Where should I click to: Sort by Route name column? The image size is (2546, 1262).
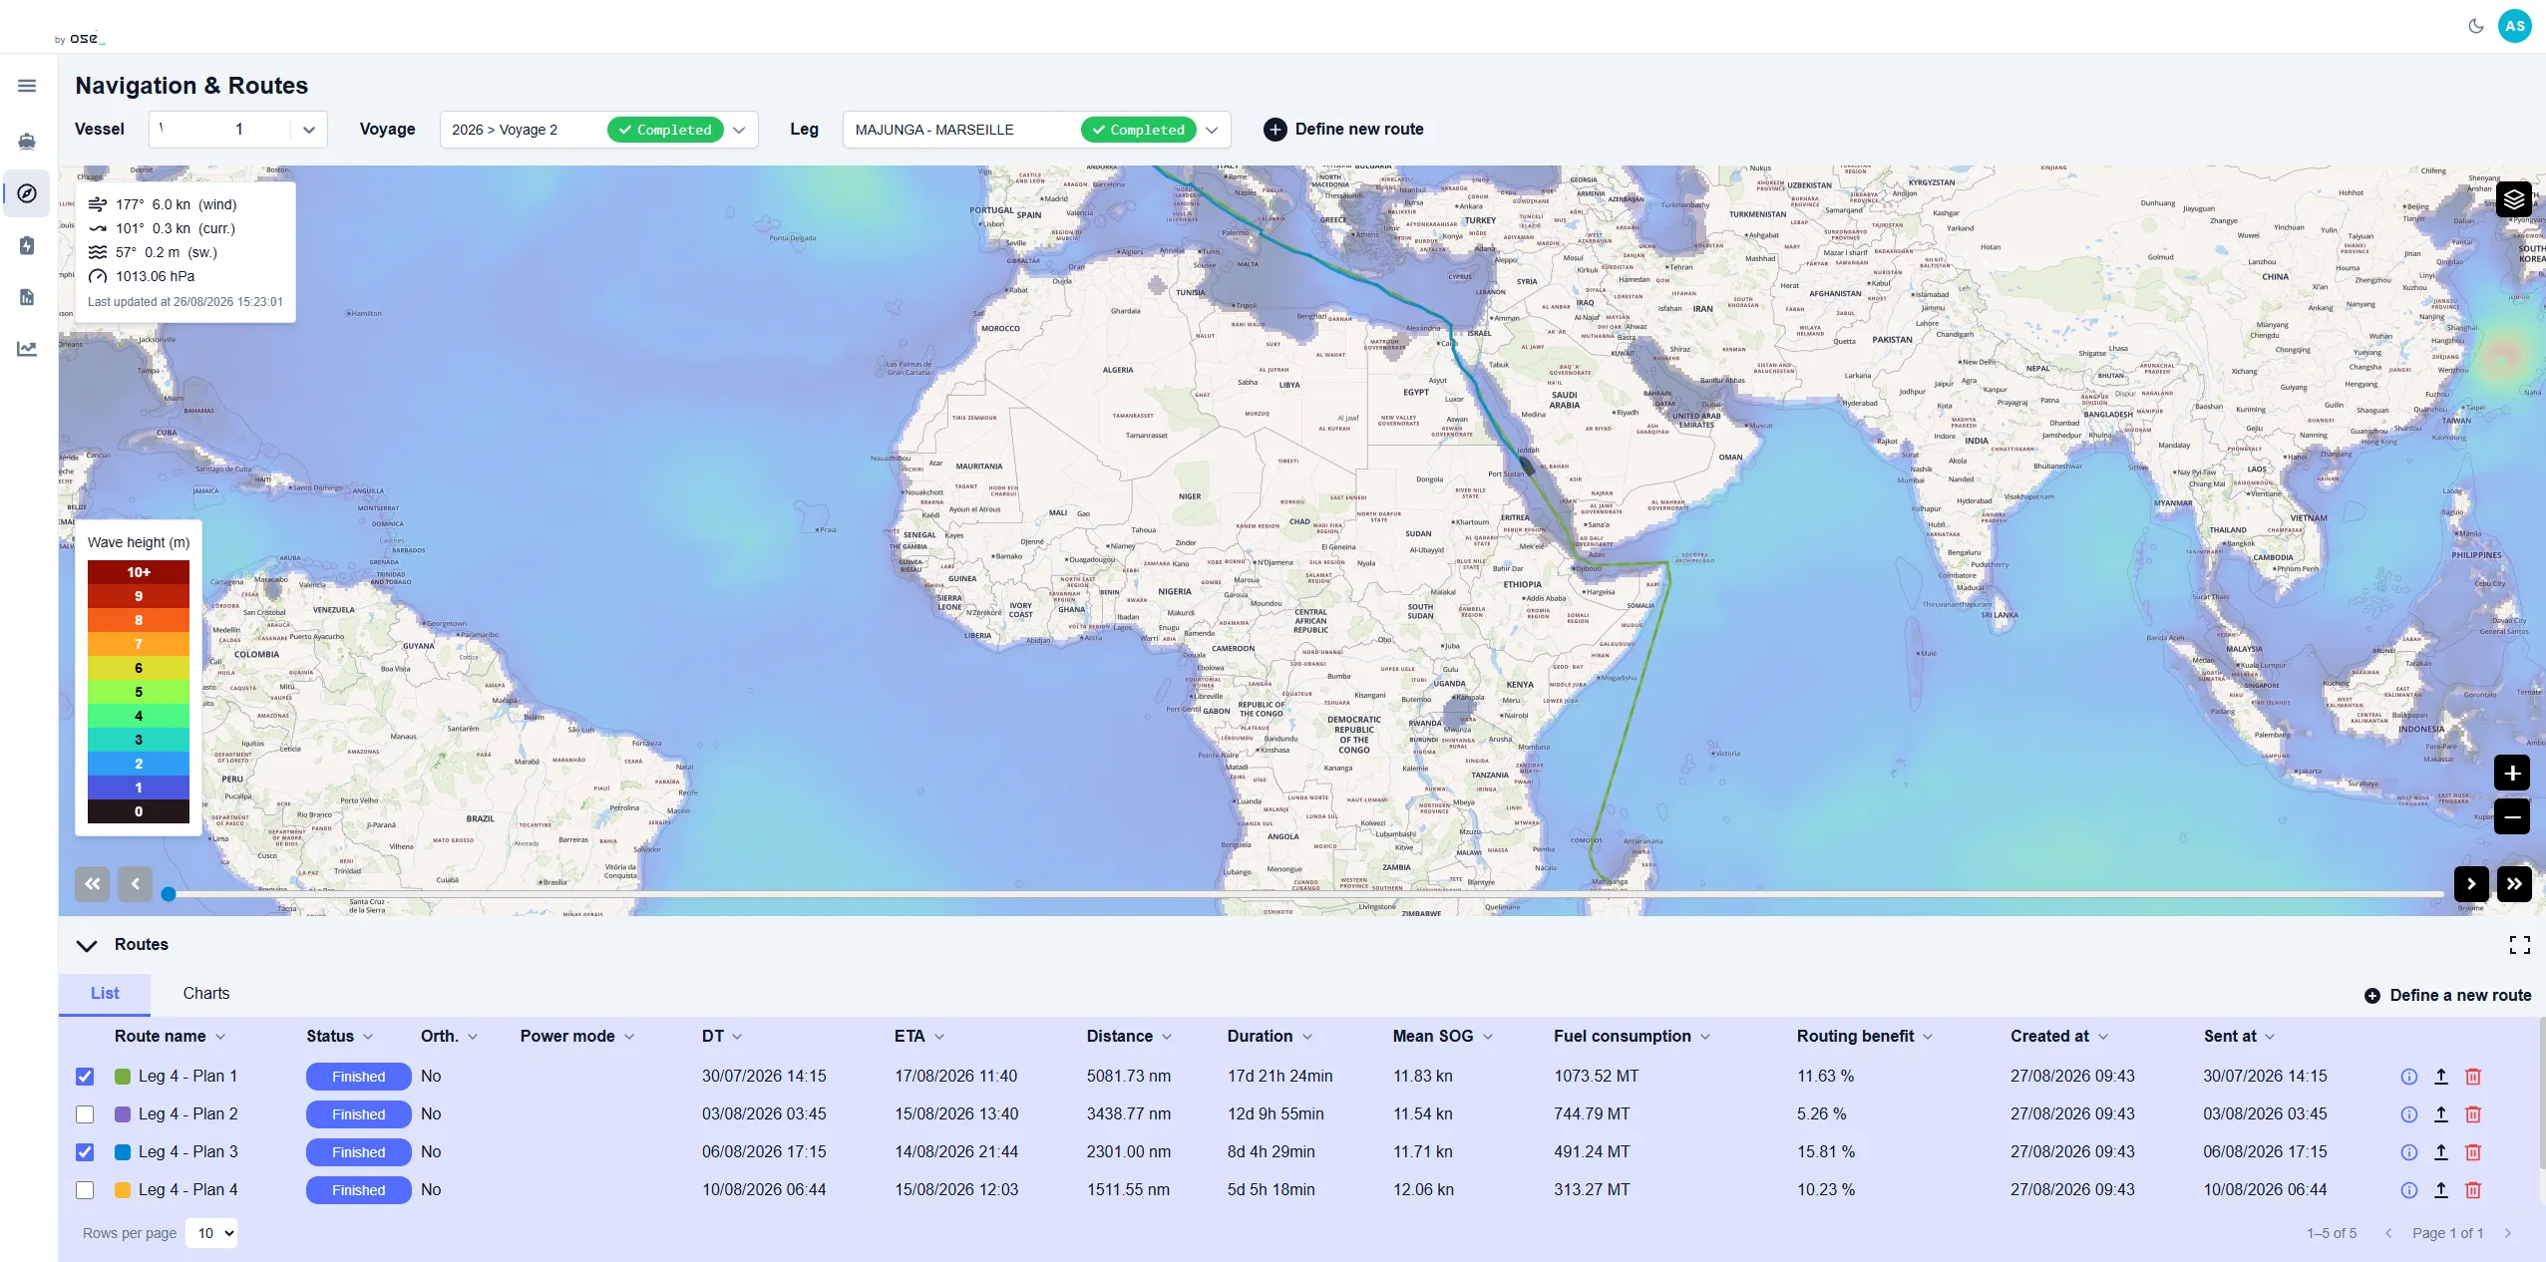click(170, 1037)
